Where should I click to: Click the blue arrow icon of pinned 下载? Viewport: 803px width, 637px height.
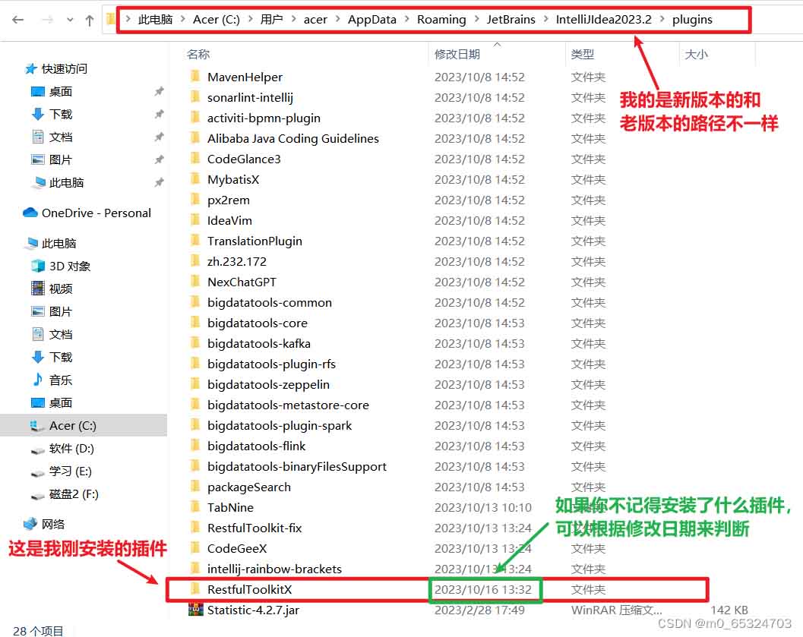38,114
